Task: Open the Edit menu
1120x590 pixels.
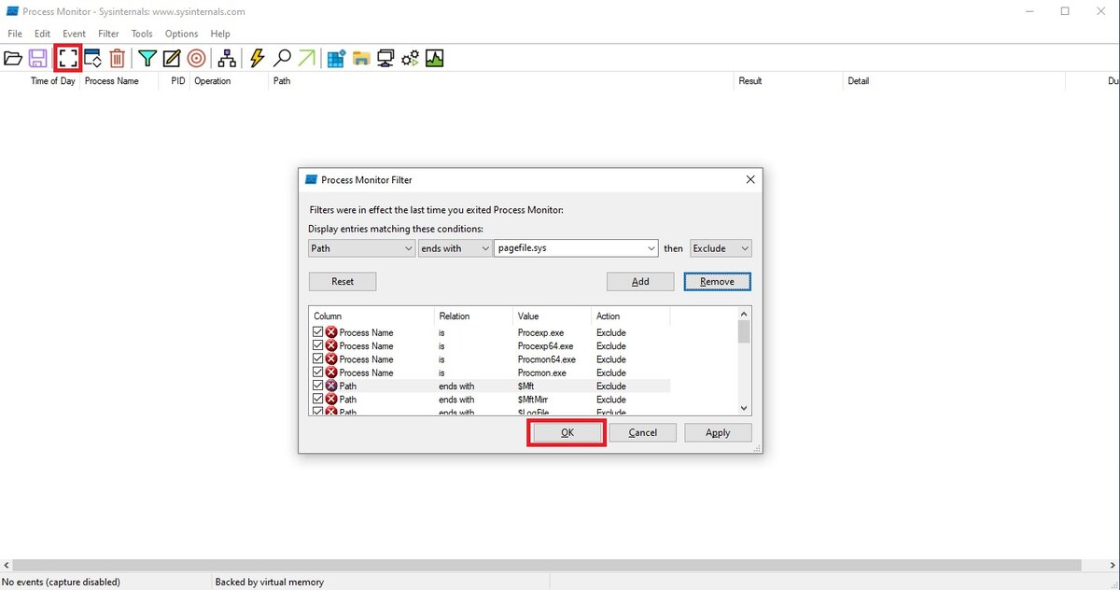Action: [42, 34]
